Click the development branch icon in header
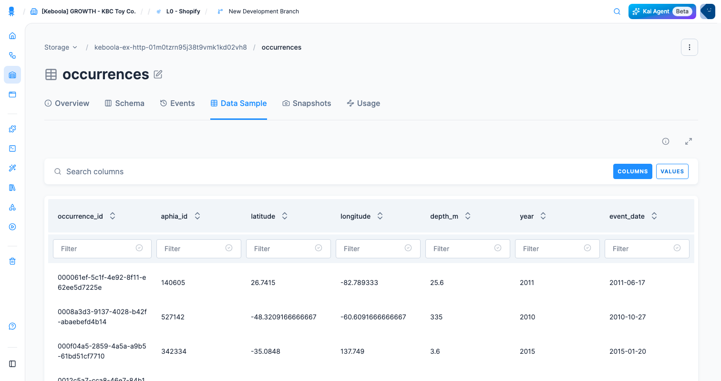 220,11
